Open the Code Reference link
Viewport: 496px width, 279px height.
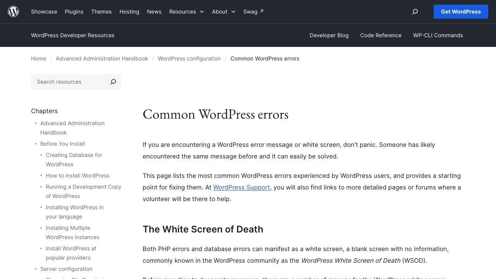point(381,35)
